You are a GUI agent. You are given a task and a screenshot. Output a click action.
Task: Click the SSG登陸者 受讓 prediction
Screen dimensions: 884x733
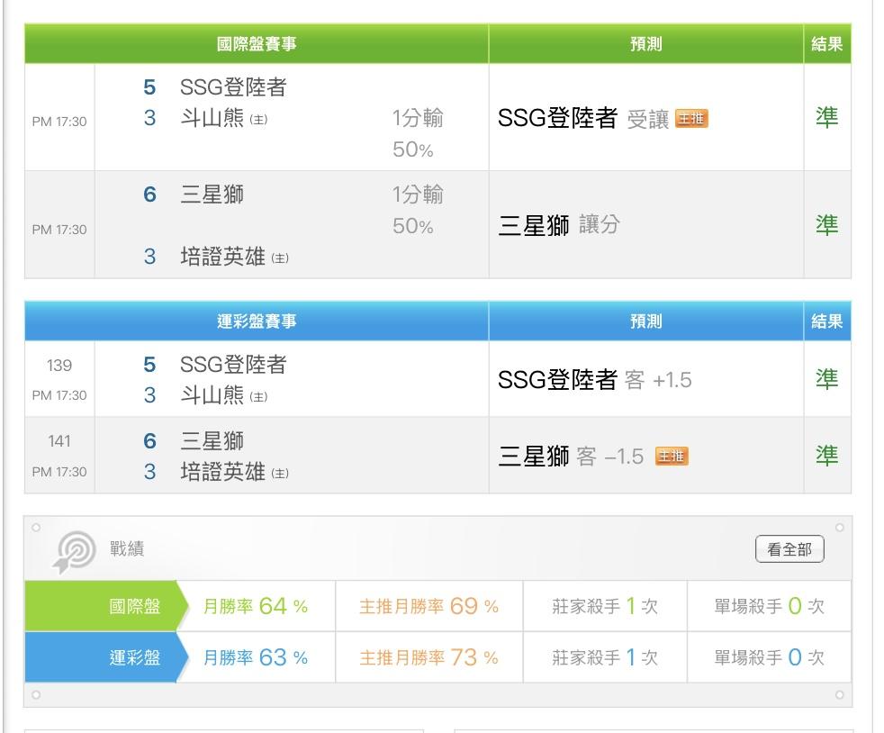tap(583, 118)
